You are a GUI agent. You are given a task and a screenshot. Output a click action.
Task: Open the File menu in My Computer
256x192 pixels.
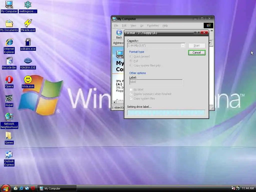116,25
